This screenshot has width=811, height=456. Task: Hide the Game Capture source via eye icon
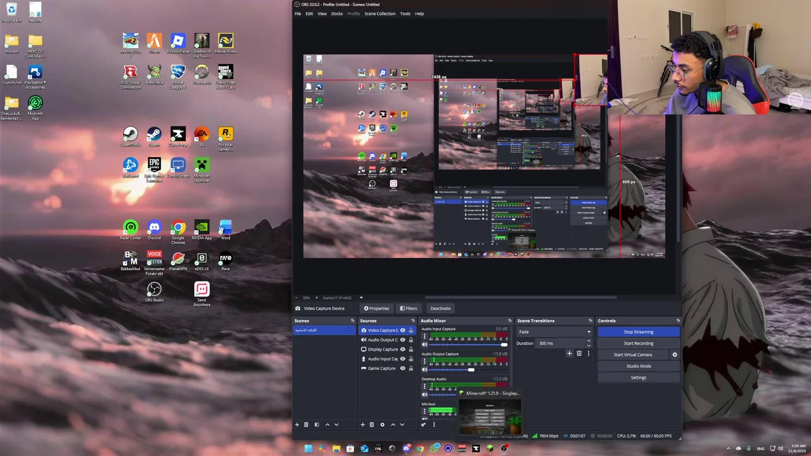[402, 368]
